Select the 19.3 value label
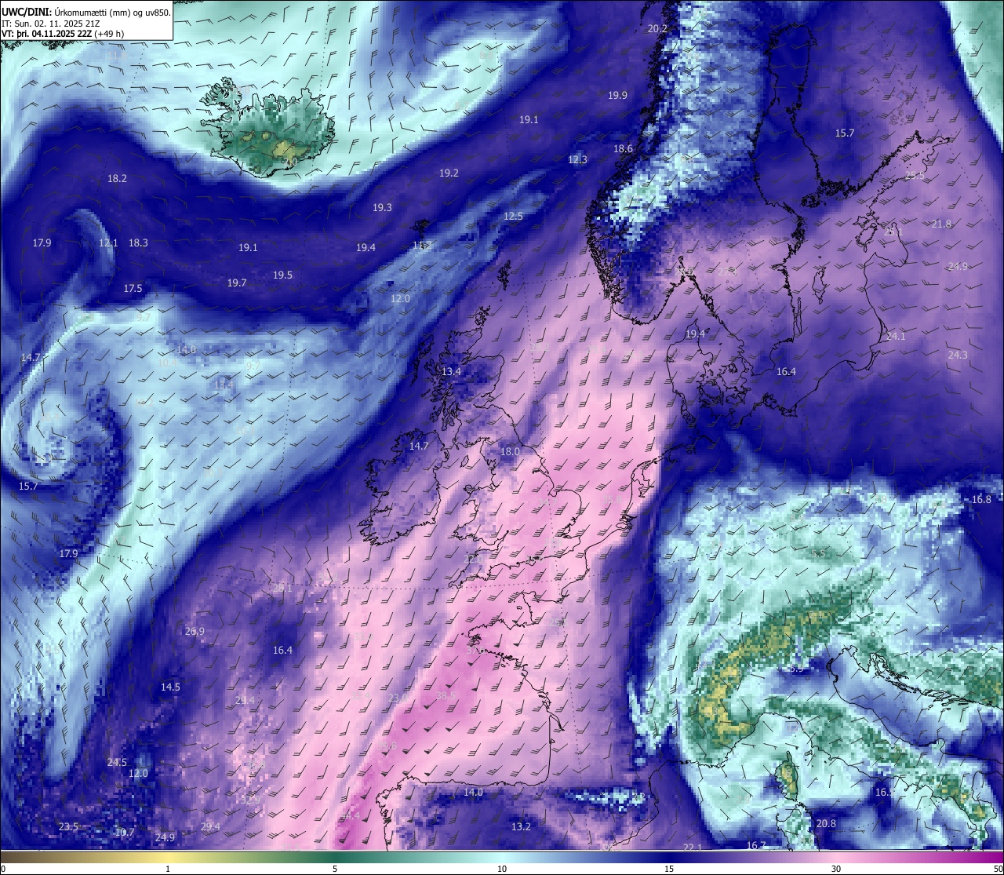The height and width of the screenshot is (875, 1004). pos(382,207)
